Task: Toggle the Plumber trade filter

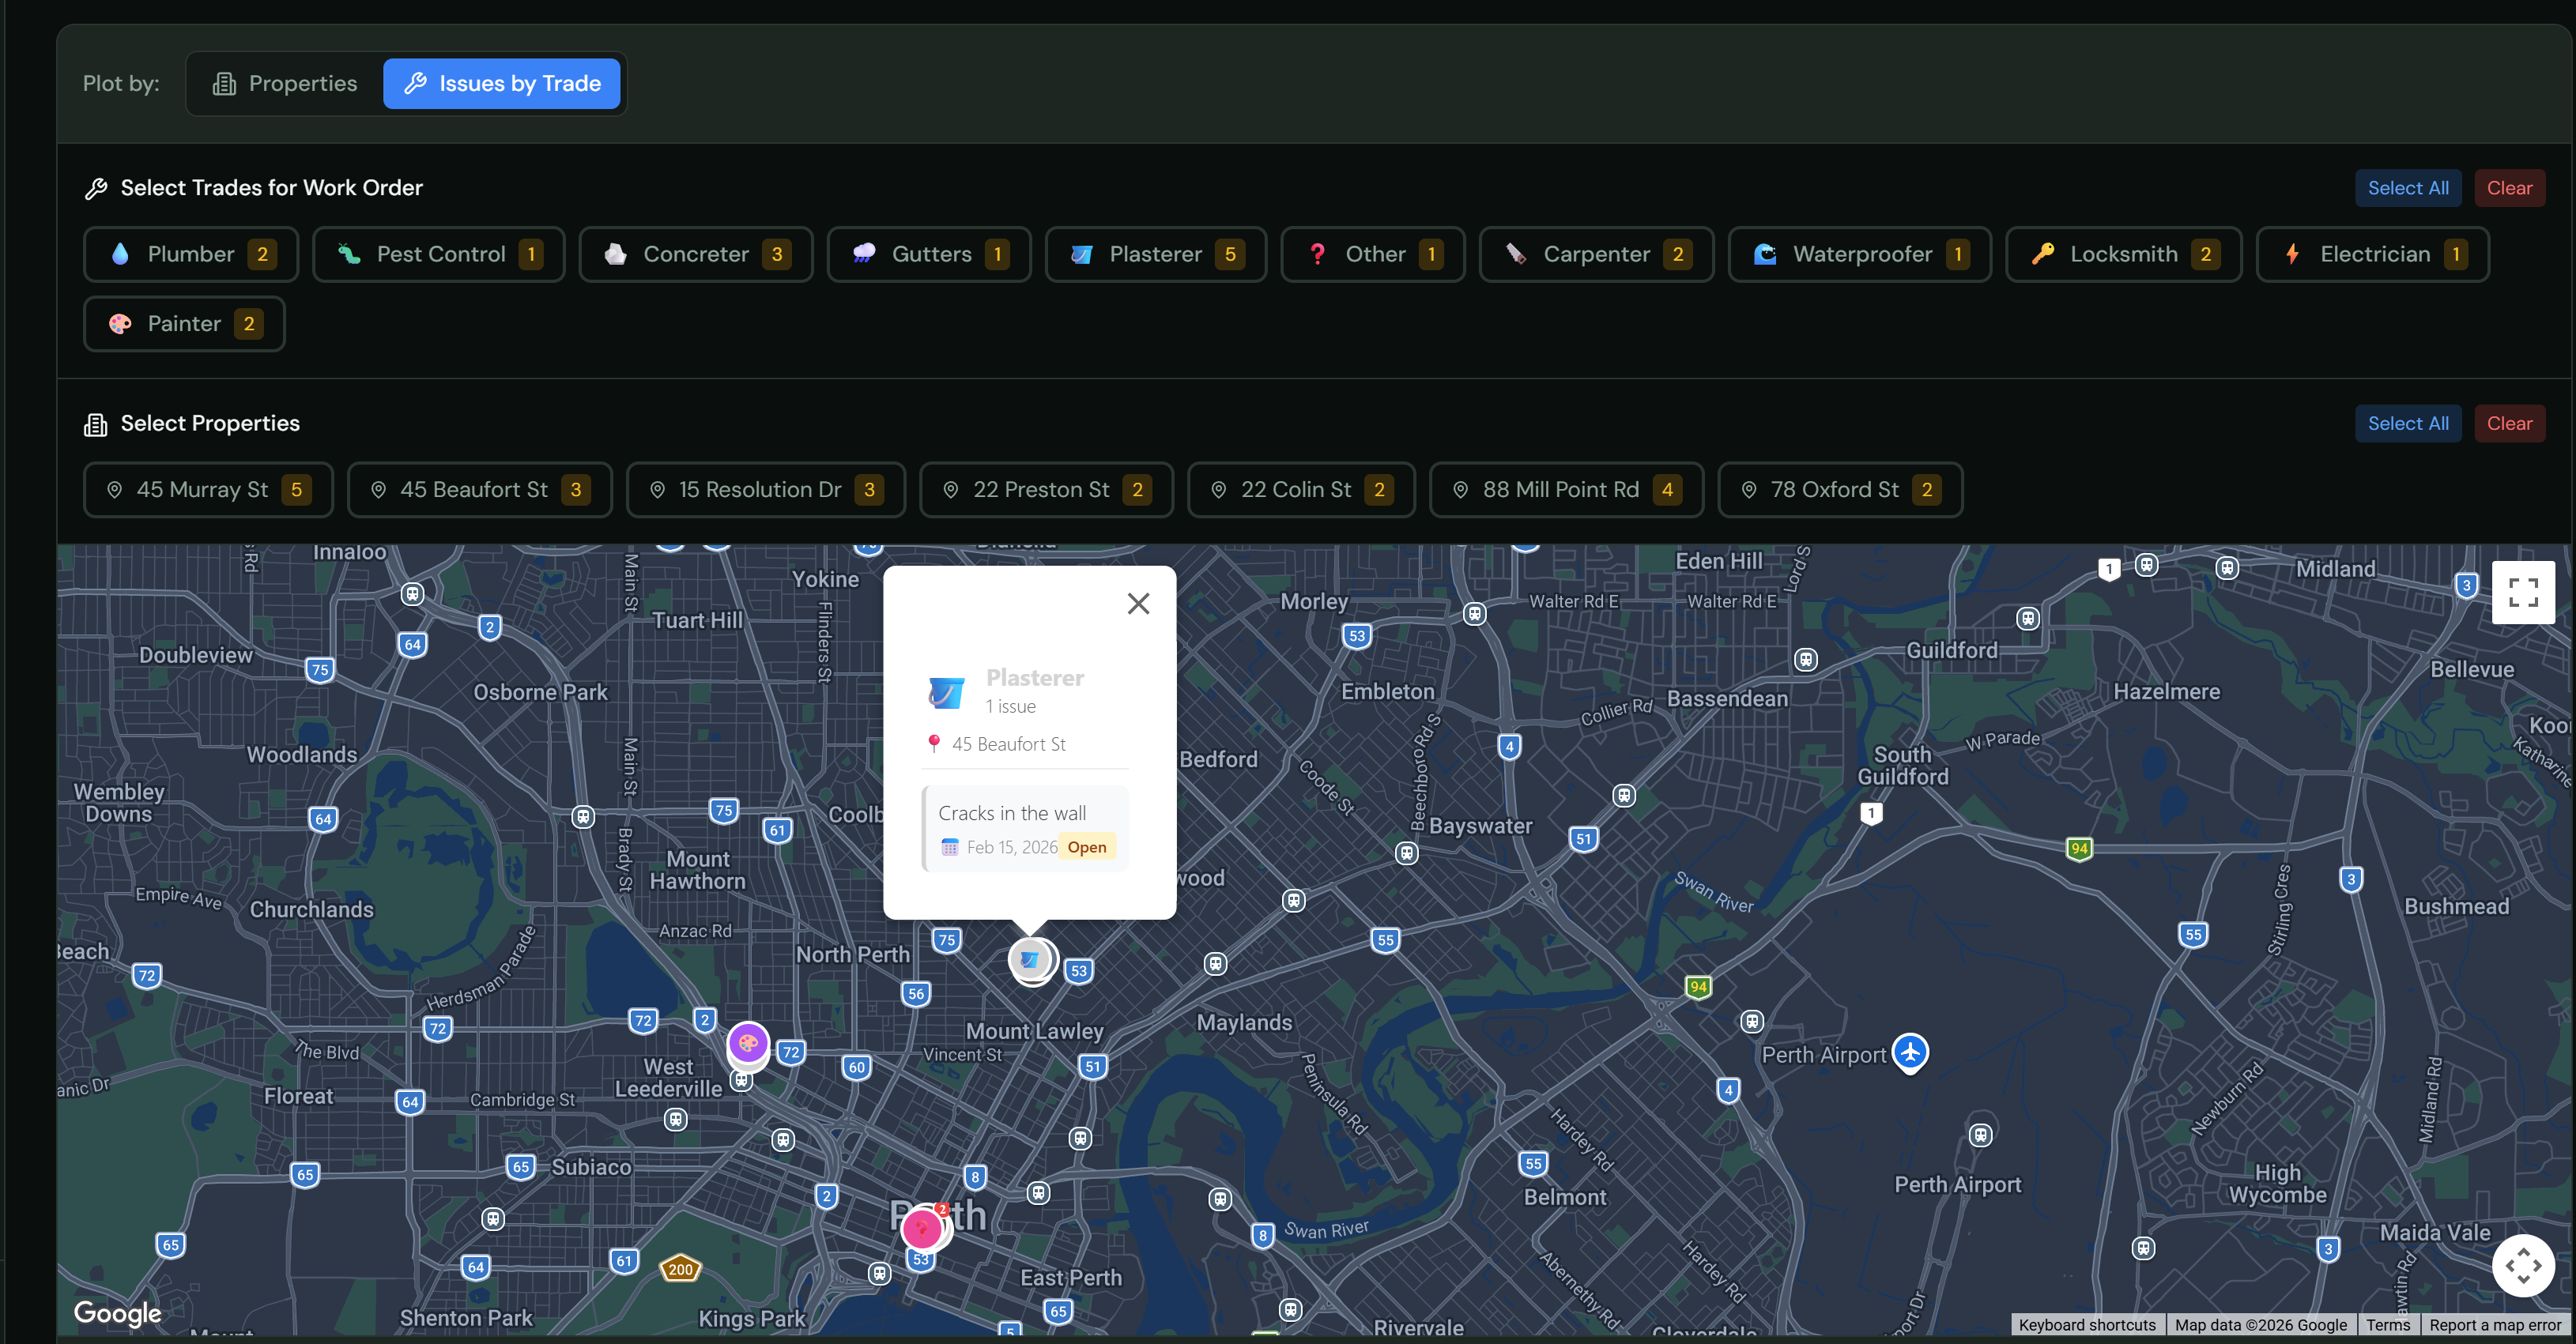Action: point(191,254)
